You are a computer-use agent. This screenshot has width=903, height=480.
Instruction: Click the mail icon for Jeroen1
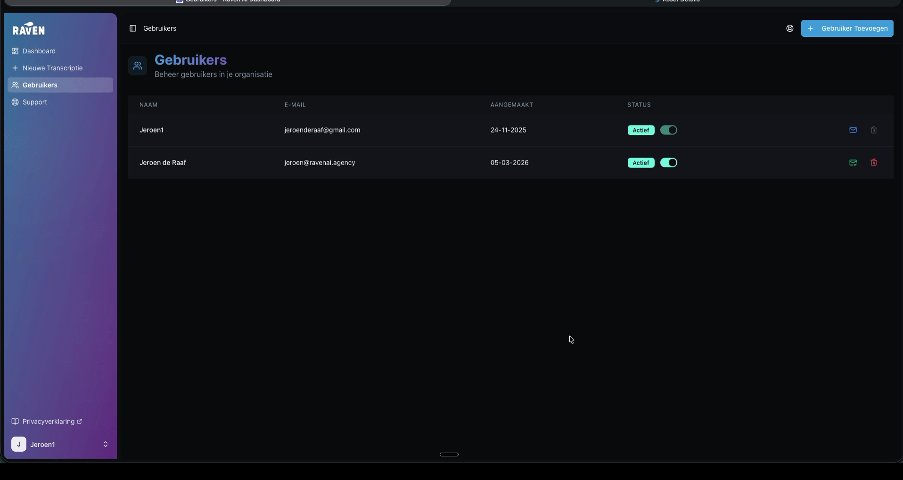(853, 130)
